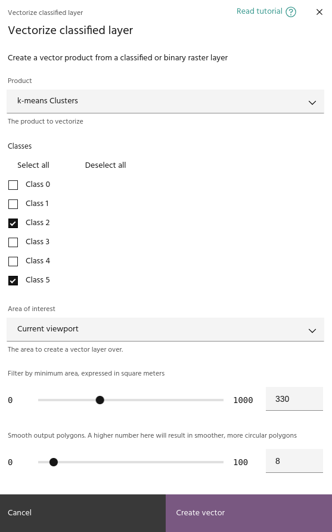Click the help question mark icon
The width and height of the screenshot is (332, 532).
click(x=291, y=12)
